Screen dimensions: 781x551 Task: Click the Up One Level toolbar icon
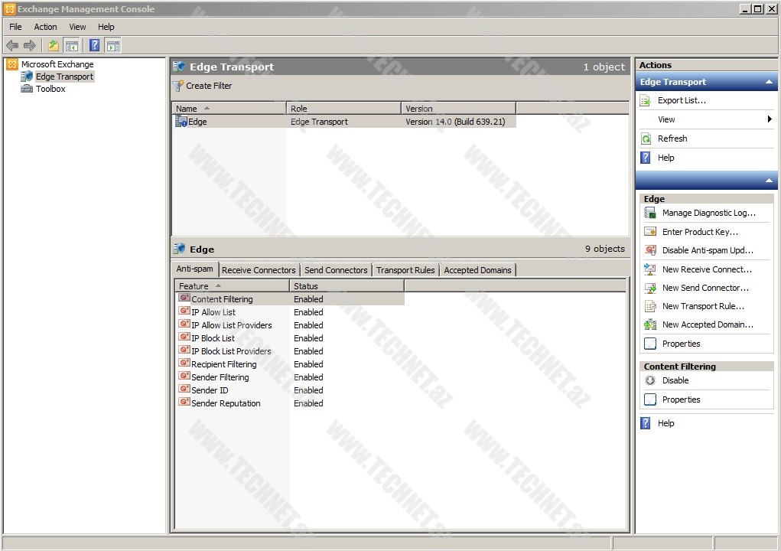point(53,46)
